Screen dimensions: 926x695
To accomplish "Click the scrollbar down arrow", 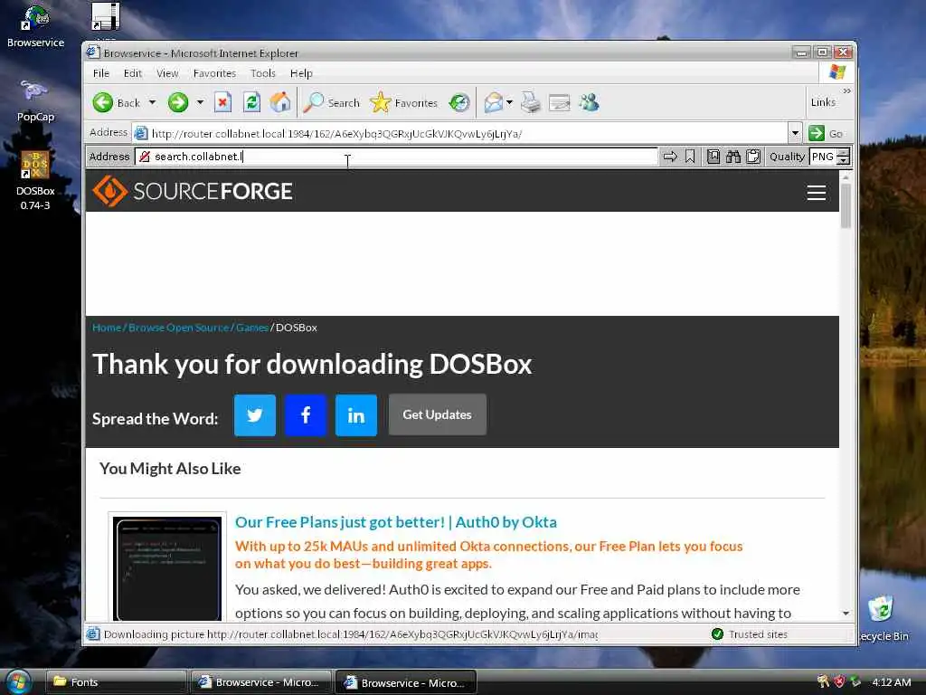I will 846,614.
